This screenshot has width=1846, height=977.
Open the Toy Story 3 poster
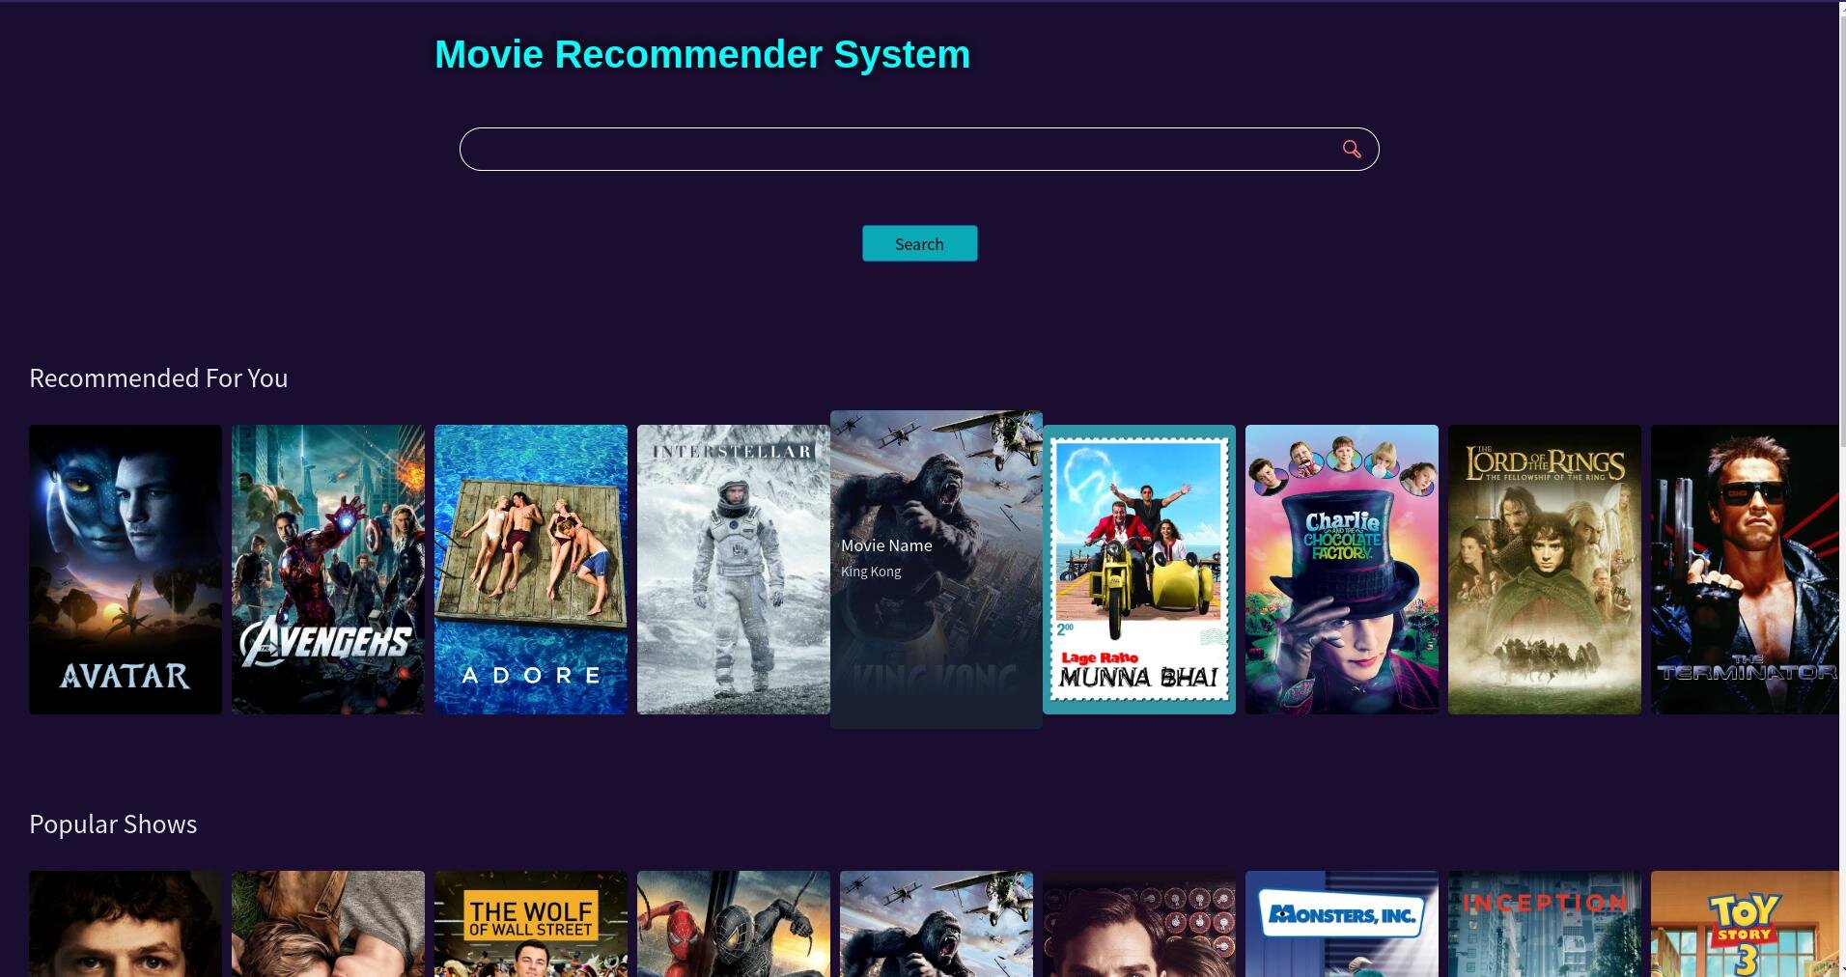pyautogui.click(x=1745, y=924)
